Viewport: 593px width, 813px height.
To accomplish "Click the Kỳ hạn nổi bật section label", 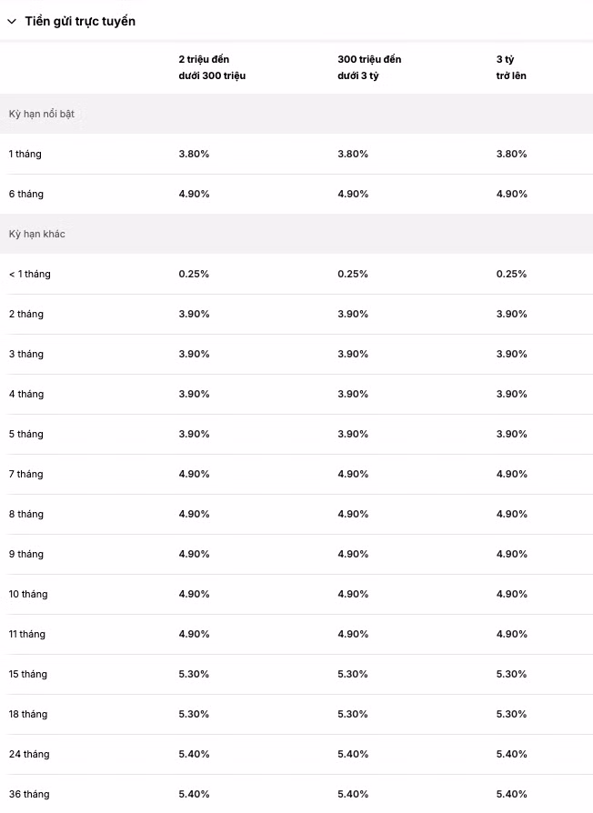I will coord(42,114).
